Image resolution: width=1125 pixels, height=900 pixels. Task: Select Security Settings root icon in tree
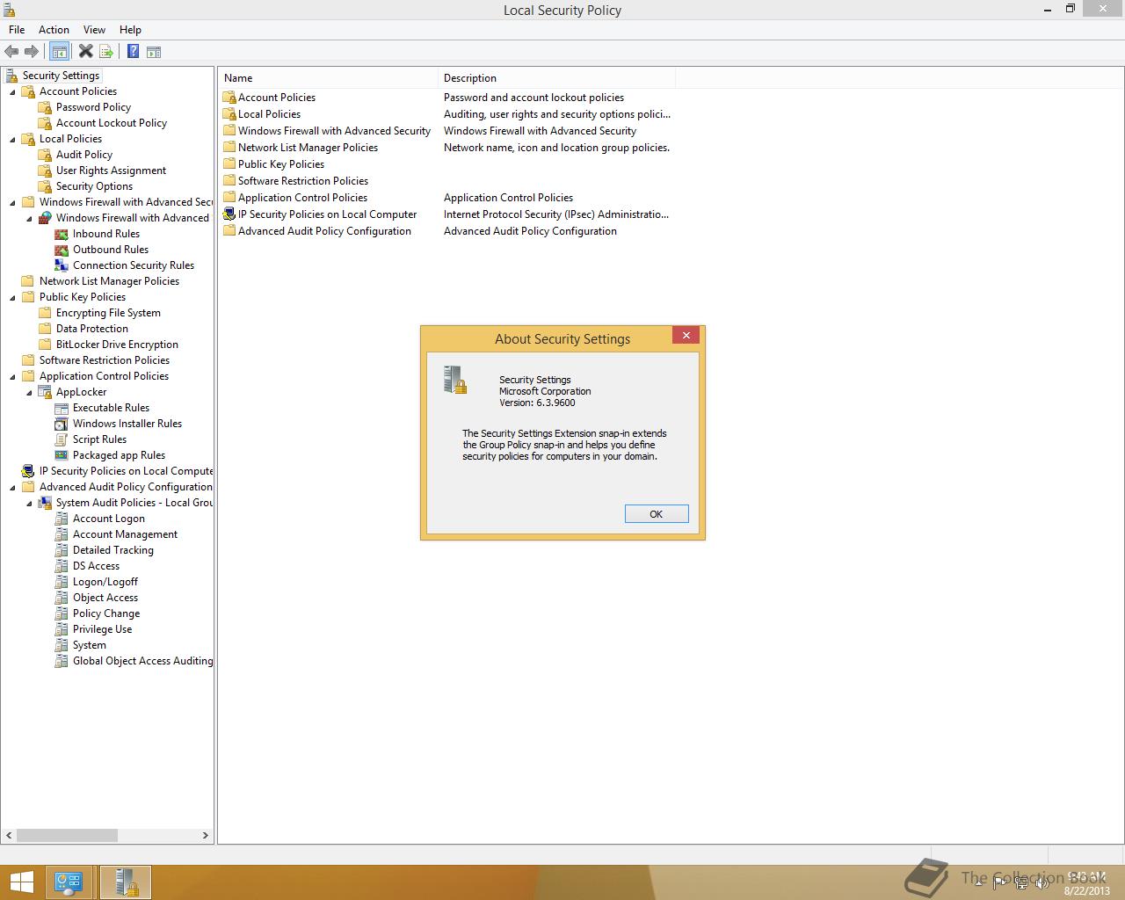(x=11, y=76)
